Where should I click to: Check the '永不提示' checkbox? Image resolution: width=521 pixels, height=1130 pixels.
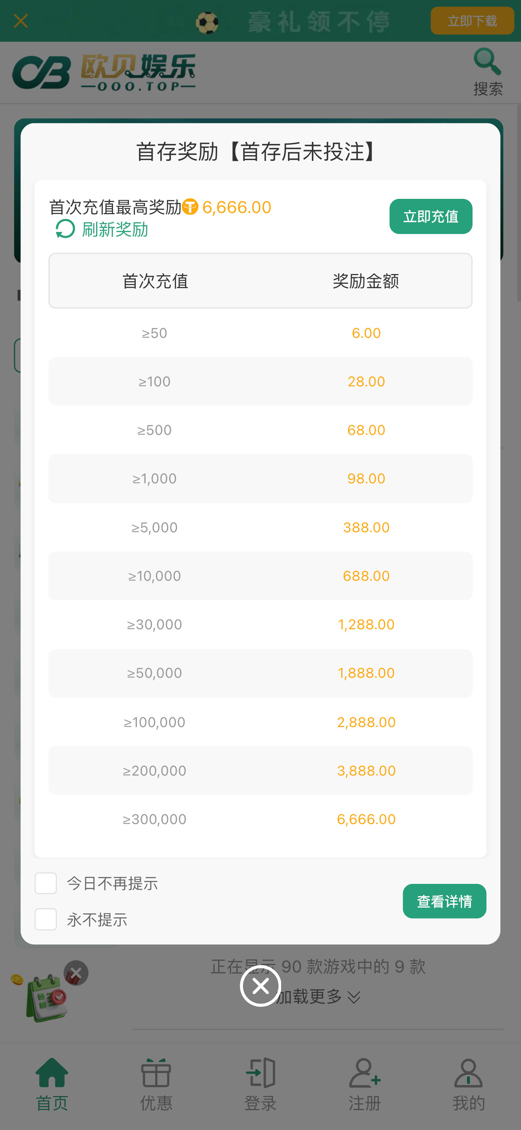pos(46,919)
